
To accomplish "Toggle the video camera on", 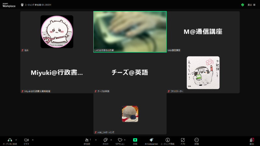I will pyautogui.click(x=26, y=140).
